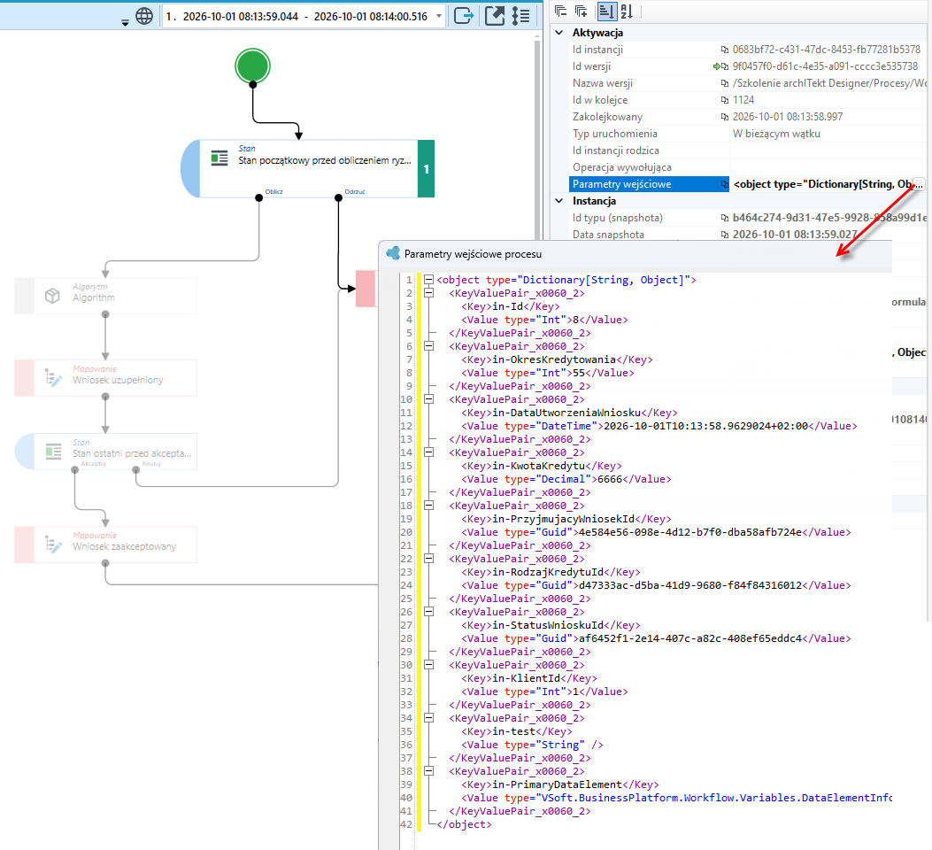932x850 pixels.
Task: Collapse the Instancja category
Action: (x=558, y=201)
